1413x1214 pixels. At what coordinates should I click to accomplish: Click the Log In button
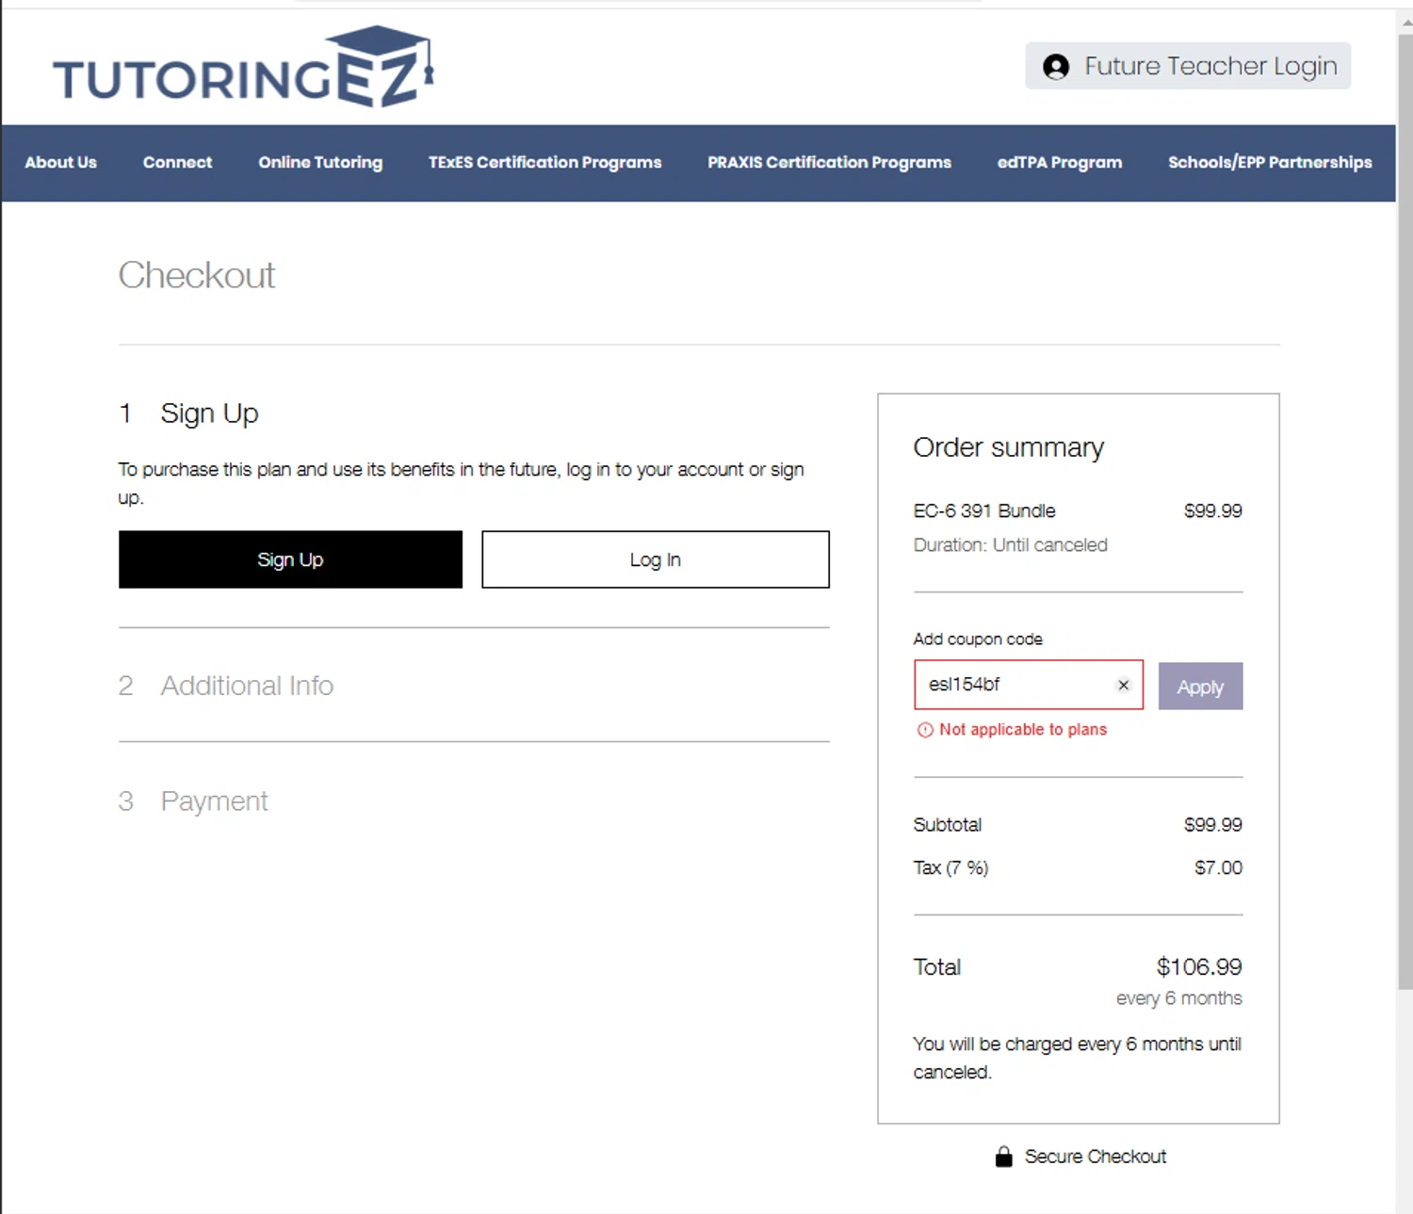(x=656, y=559)
